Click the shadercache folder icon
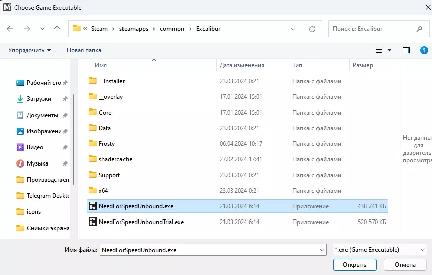Viewport: 432px width, 275px height. pyautogui.click(x=93, y=159)
